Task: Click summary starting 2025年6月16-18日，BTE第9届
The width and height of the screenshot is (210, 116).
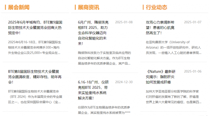Action: coord(35,48)
